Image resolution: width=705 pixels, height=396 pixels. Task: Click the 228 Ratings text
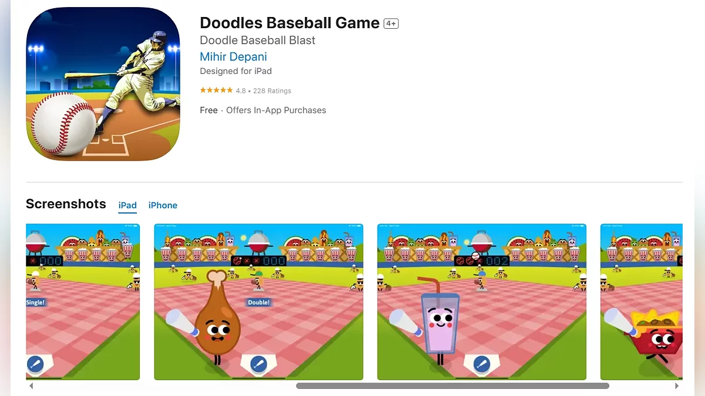click(x=272, y=91)
